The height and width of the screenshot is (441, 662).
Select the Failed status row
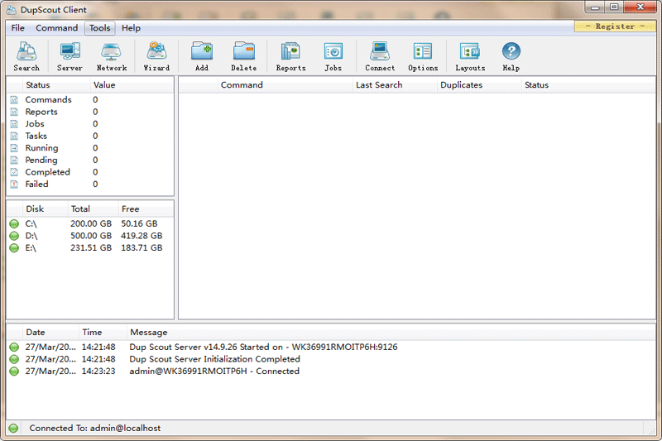click(x=36, y=185)
